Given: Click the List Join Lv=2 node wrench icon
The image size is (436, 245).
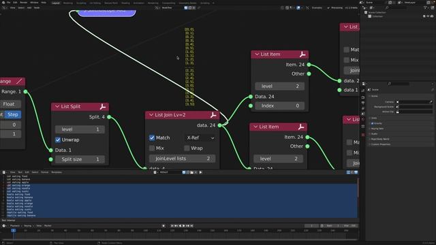Looking at the screenshot, I should pyautogui.click(x=213, y=115).
